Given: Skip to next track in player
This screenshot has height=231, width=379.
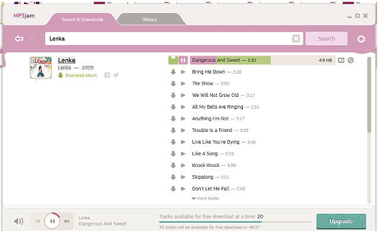Looking at the screenshot, I should pyautogui.click(x=67, y=221).
